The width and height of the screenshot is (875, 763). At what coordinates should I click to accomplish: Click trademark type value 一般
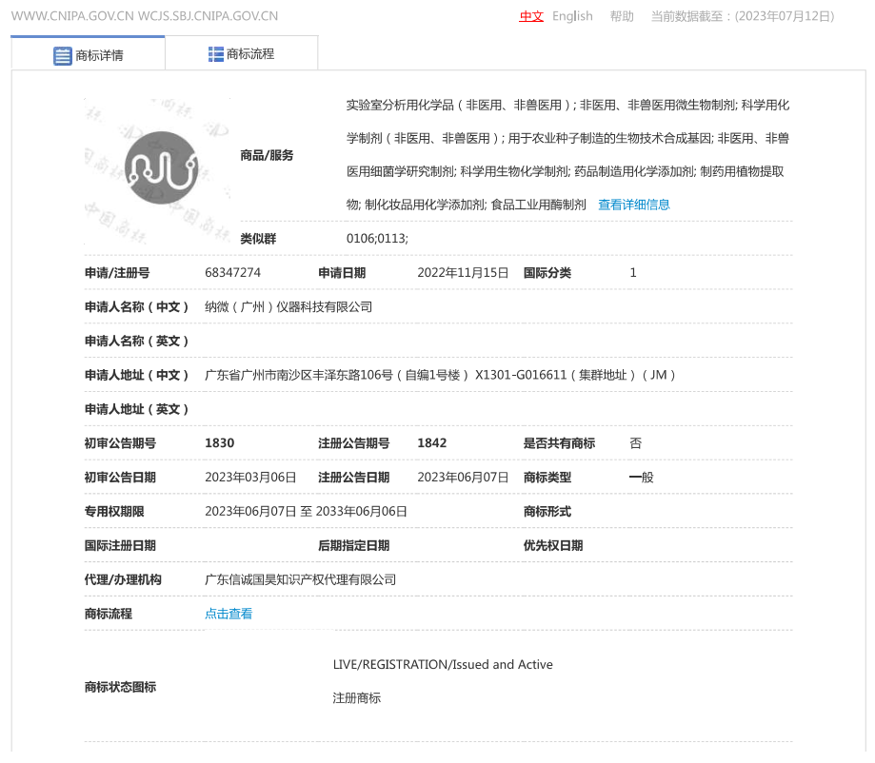[641, 477]
